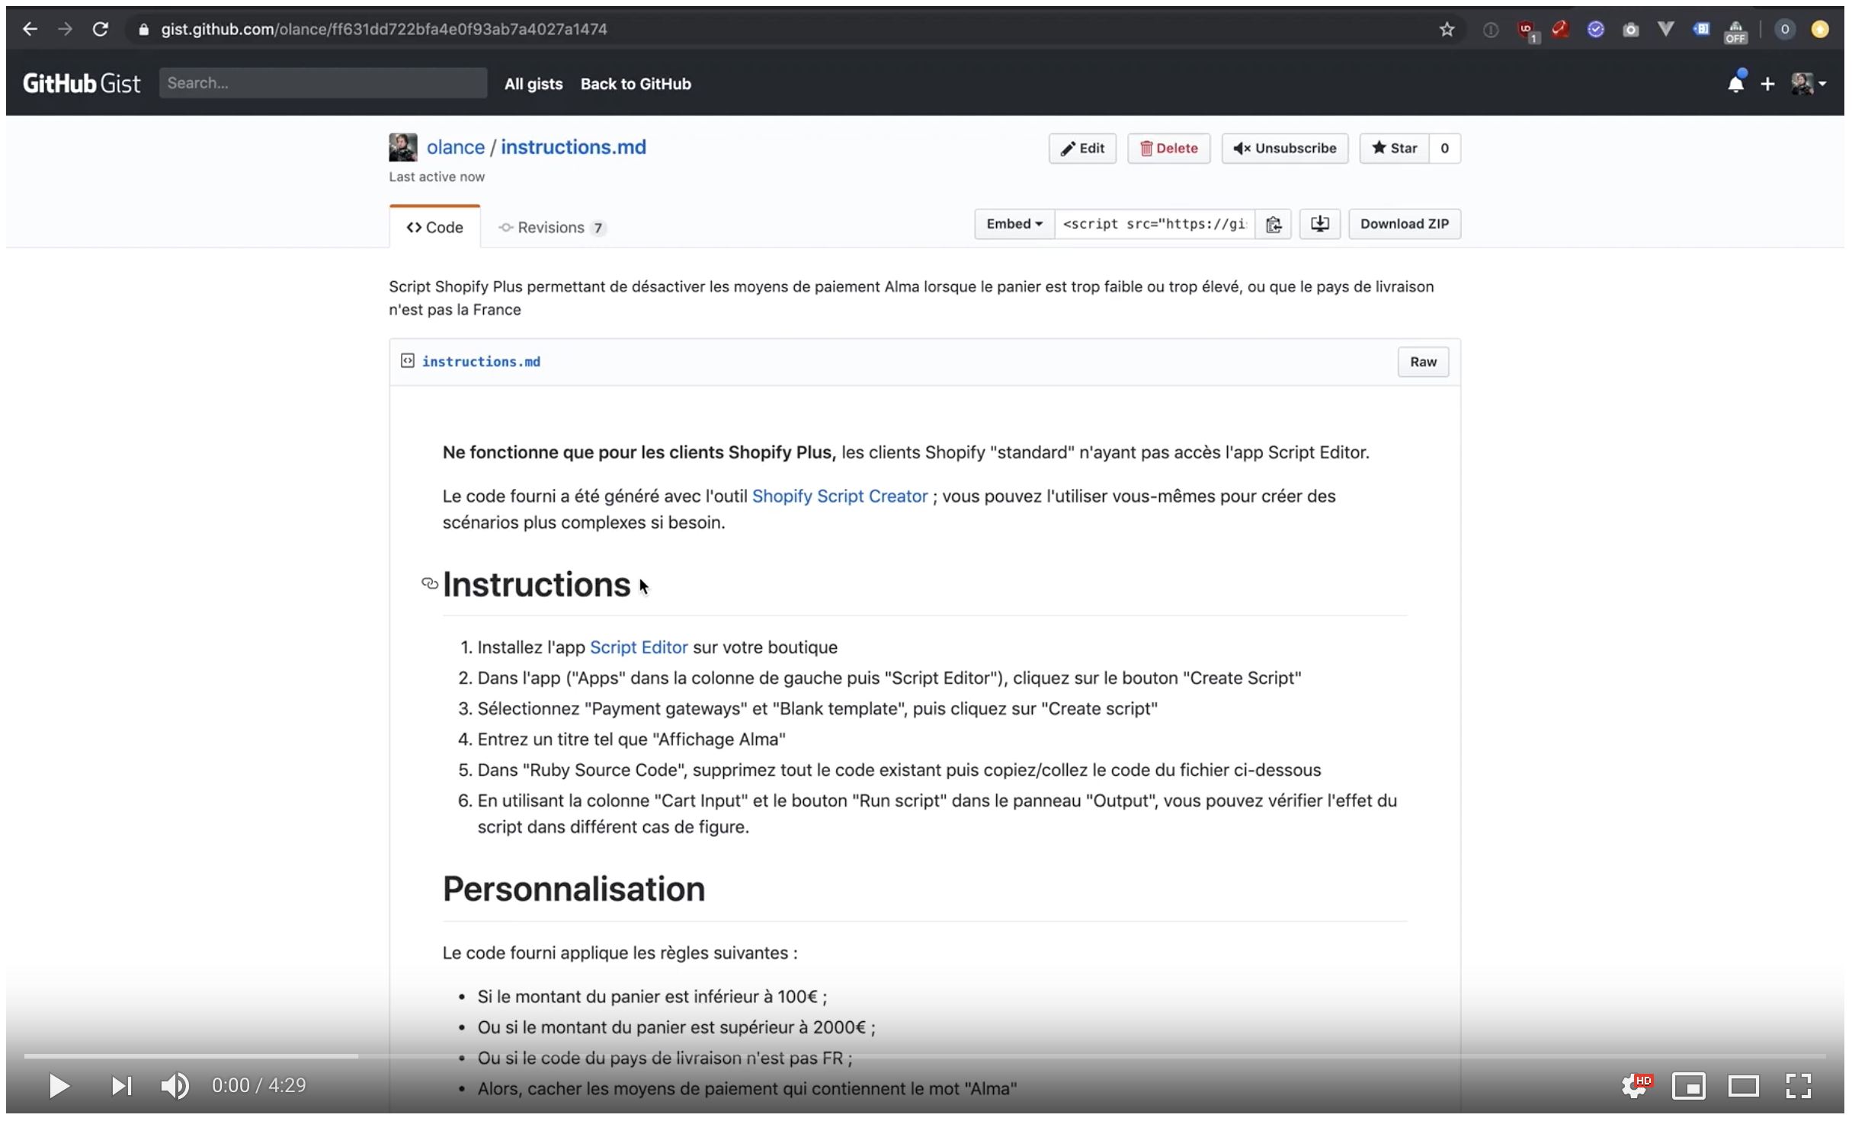Click the browser forward arrow

click(65, 29)
